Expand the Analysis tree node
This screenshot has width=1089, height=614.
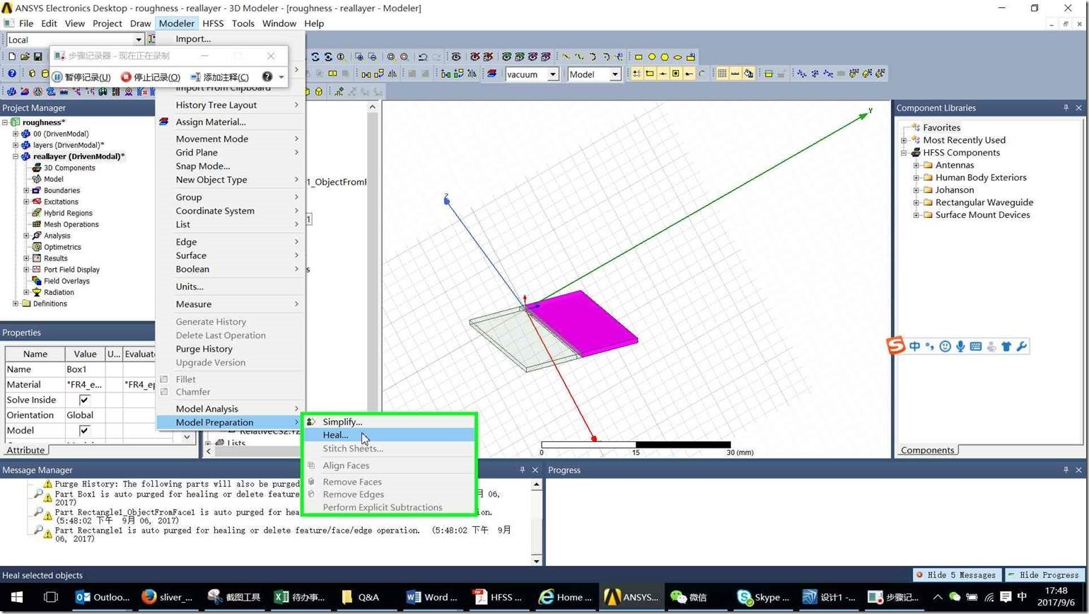tap(26, 236)
